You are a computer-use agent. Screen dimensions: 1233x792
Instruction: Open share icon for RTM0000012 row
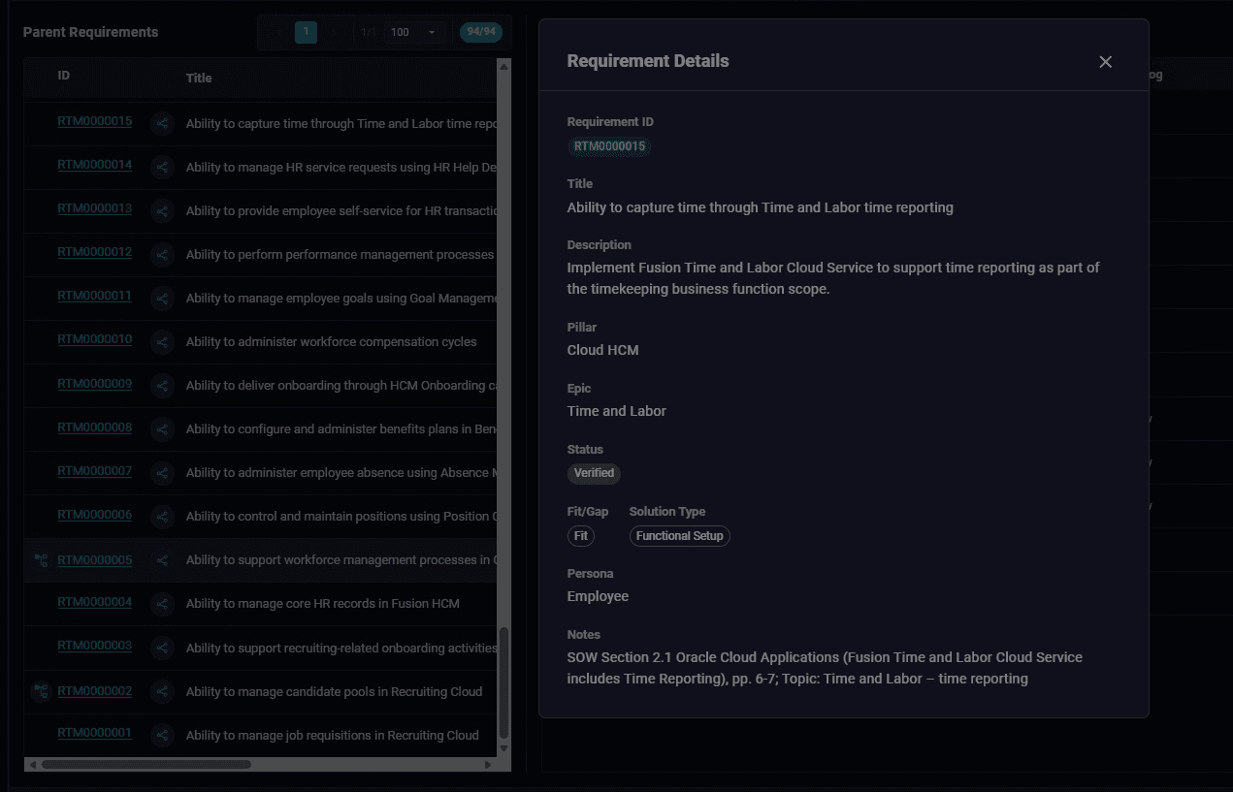tap(162, 255)
